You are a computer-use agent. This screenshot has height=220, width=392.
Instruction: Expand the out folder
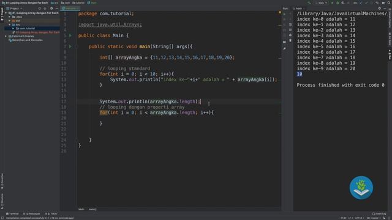[10, 21]
